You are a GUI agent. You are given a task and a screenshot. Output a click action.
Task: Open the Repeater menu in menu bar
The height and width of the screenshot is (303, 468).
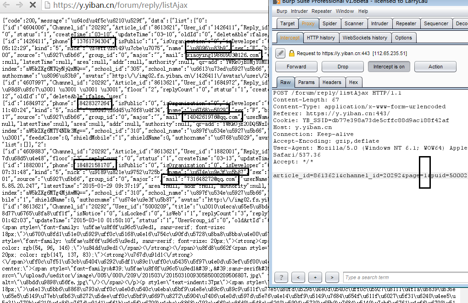tap(322, 11)
